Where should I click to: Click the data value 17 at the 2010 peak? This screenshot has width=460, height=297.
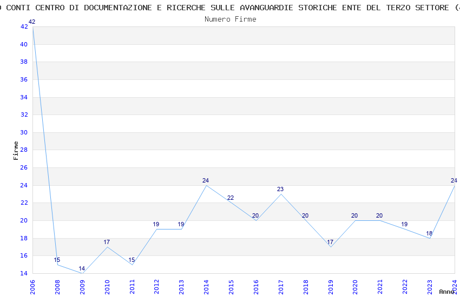(x=107, y=242)
